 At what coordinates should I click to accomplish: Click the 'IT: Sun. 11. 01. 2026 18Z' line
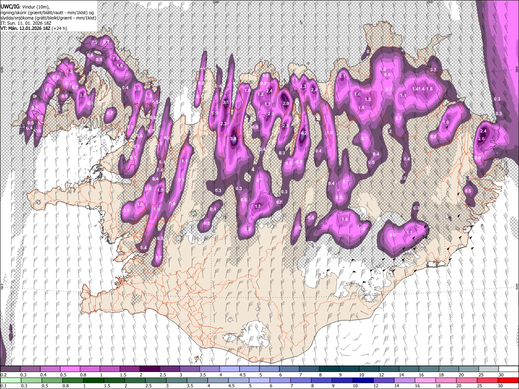(26, 23)
